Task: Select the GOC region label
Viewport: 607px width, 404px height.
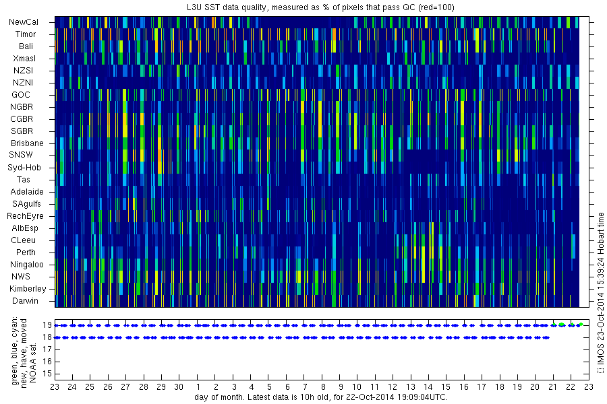Action: pos(21,95)
